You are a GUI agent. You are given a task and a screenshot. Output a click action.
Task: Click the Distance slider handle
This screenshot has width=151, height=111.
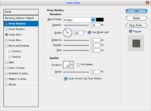pos(65,40)
